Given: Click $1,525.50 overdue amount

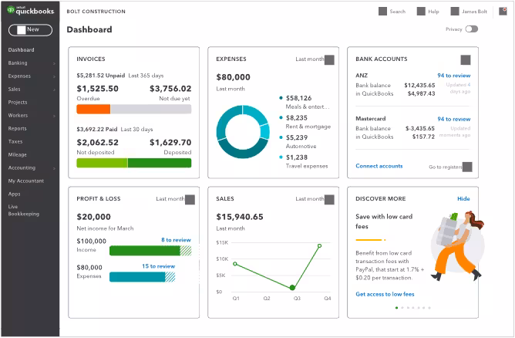Looking at the screenshot, I should tap(98, 89).
